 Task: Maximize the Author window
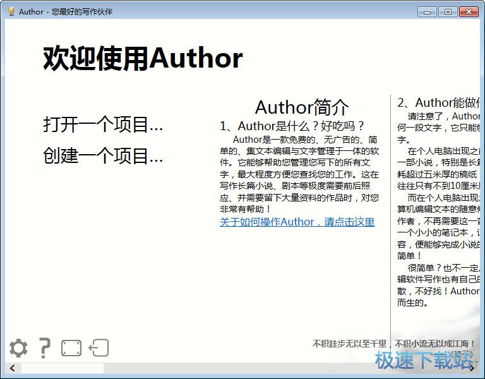click(x=448, y=11)
